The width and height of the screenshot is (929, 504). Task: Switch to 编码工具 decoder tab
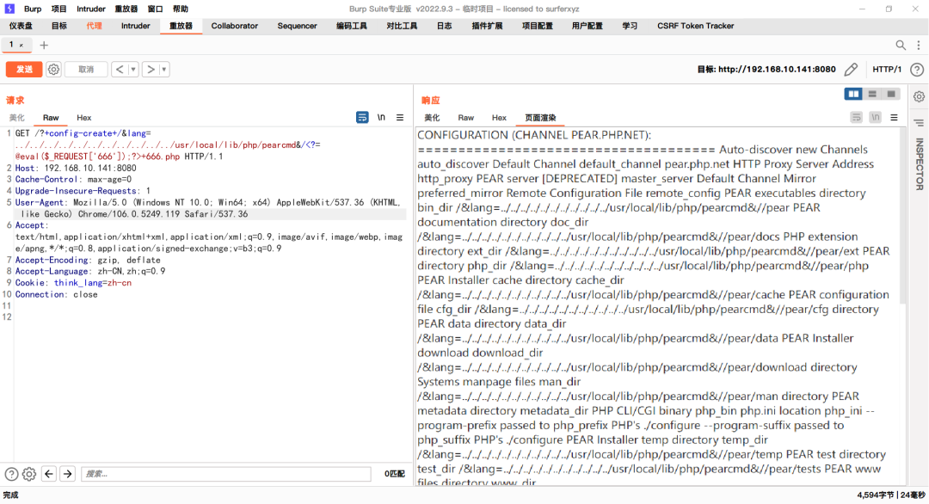351,26
